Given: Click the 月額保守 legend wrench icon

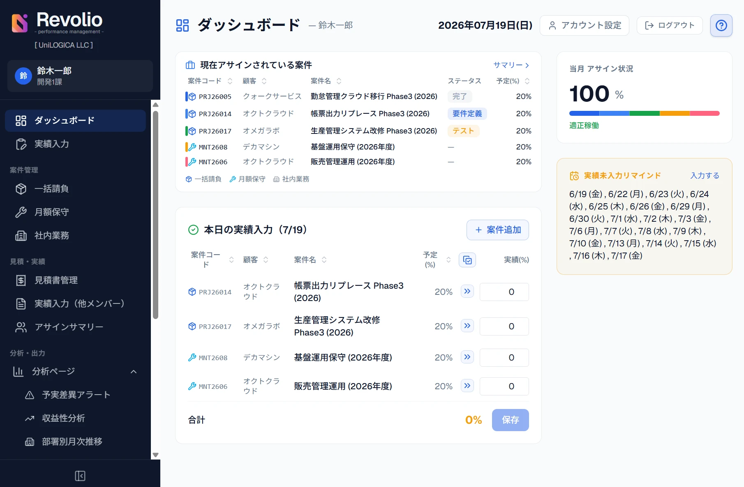Looking at the screenshot, I should coord(233,179).
